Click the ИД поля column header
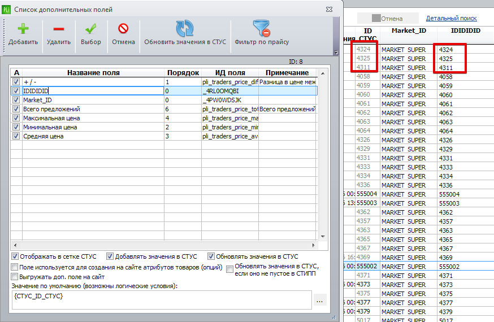 [230, 73]
